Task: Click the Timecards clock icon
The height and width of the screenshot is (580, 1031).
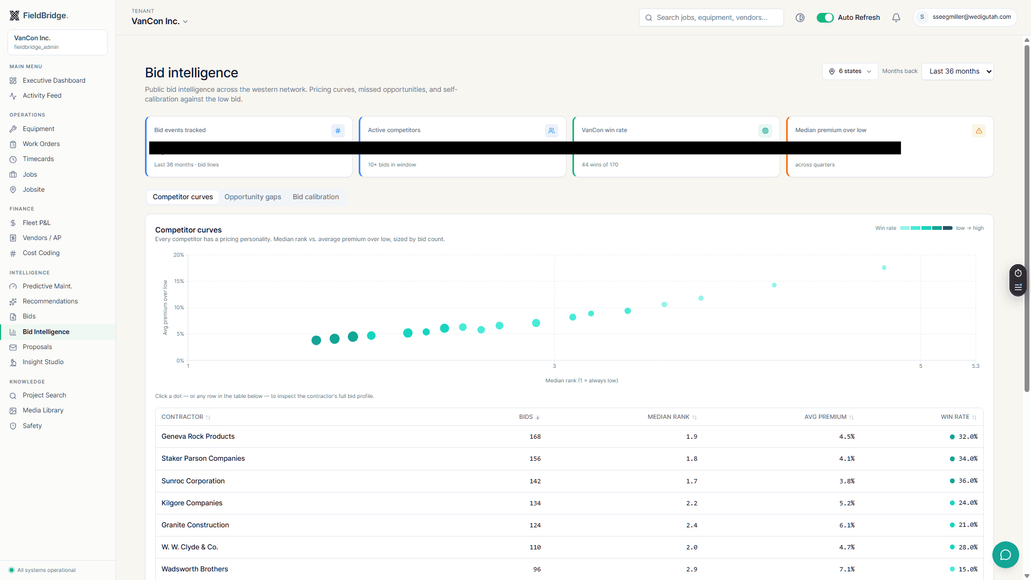Action: tap(13, 159)
